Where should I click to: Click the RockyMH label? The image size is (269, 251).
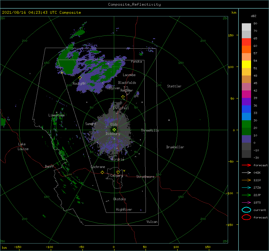pos(79,84)
